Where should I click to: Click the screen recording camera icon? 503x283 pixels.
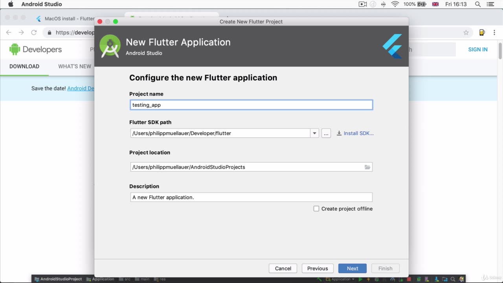[x=363, y=4]
